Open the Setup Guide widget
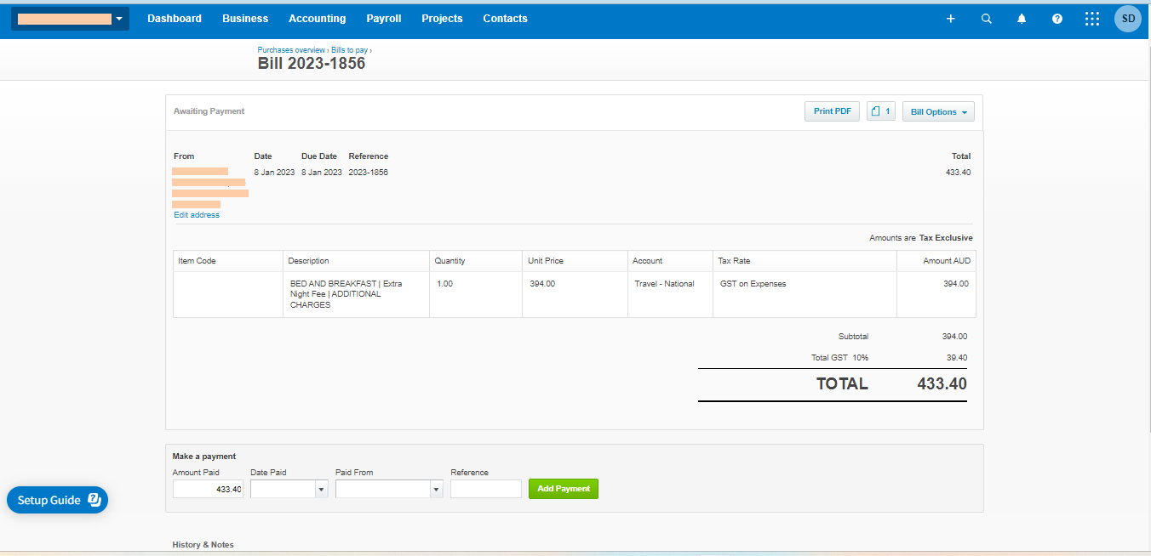This screenshot has width=1151, height=556. coord(58,500)
